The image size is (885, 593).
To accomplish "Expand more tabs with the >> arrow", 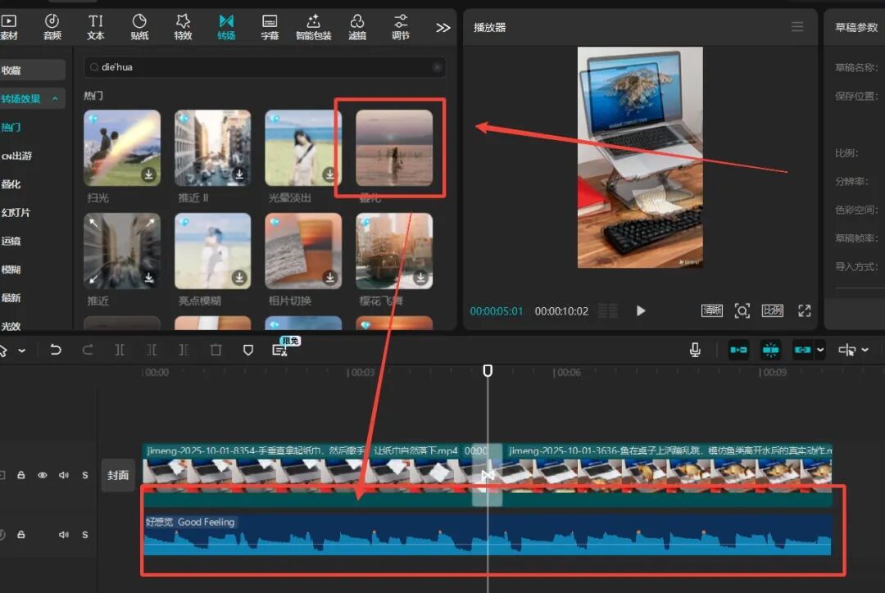I will pyautogui.click(x=443, y=27).
